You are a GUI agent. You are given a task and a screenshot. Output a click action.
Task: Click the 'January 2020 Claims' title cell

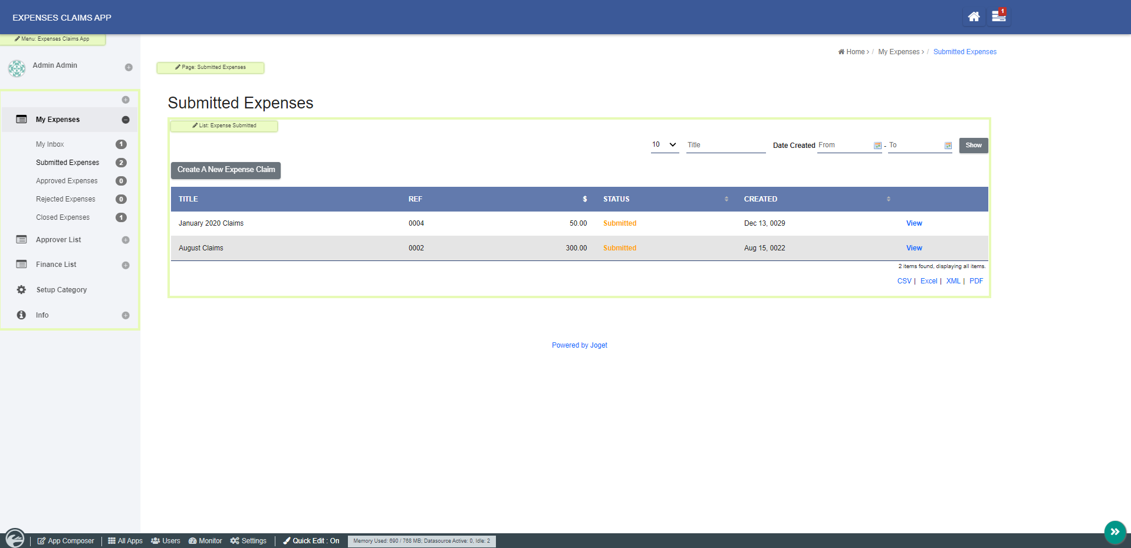click(211, 223)
